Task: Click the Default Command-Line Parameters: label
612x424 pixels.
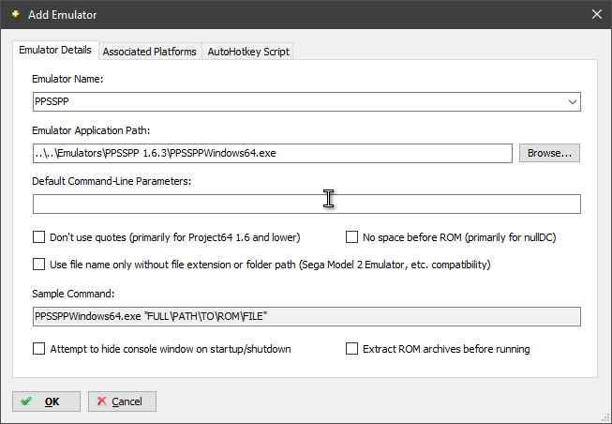Action: (x=112, y=181)
